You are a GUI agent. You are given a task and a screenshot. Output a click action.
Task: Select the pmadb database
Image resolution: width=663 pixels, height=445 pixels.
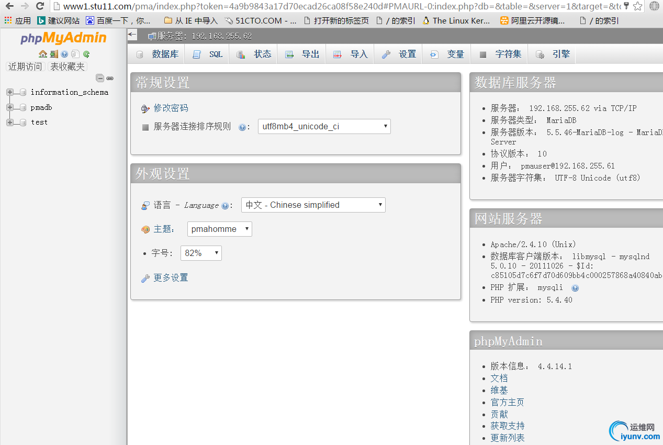point(41,107)
